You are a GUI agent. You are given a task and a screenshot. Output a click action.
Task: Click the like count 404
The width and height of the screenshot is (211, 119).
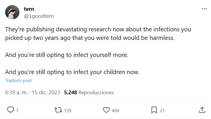tap(115, 110)
